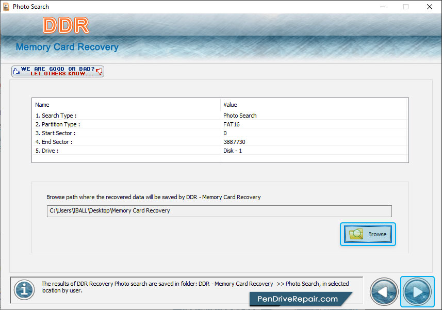Click the Photo Search app icon in title bar

click(x=6, y=7)
